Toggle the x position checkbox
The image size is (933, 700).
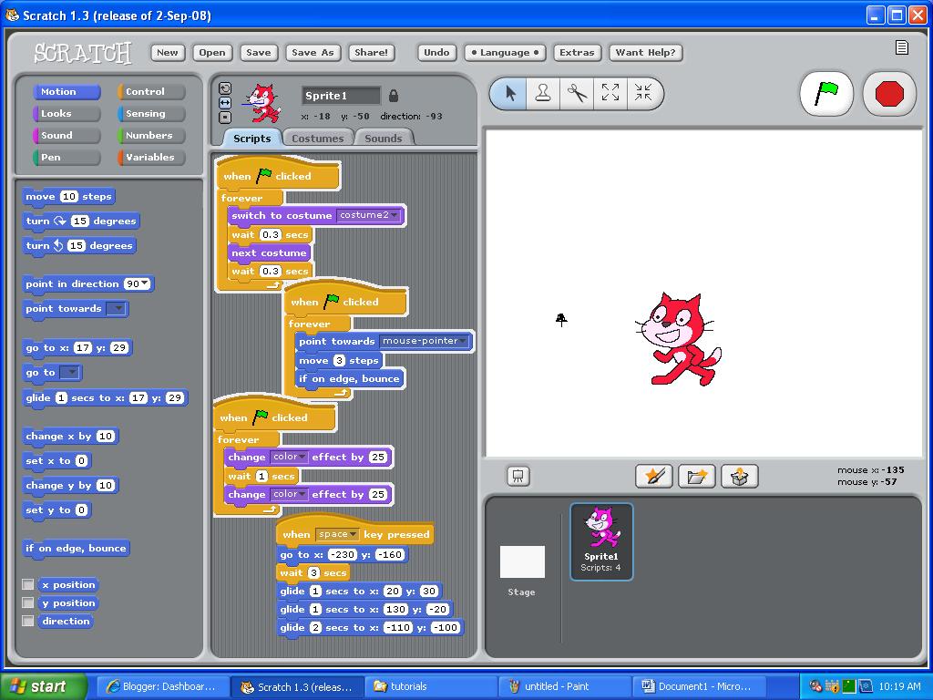[28, 584]
